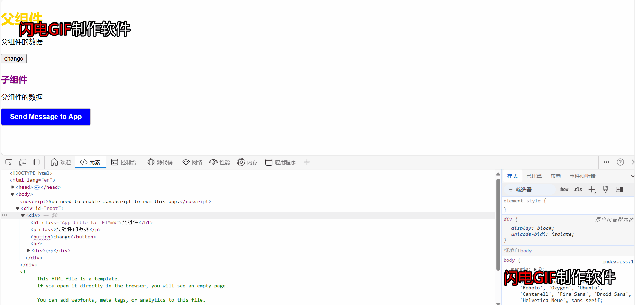The image size is (635, 305).
Task: Select the button change element line
Action: coord(63,237)
